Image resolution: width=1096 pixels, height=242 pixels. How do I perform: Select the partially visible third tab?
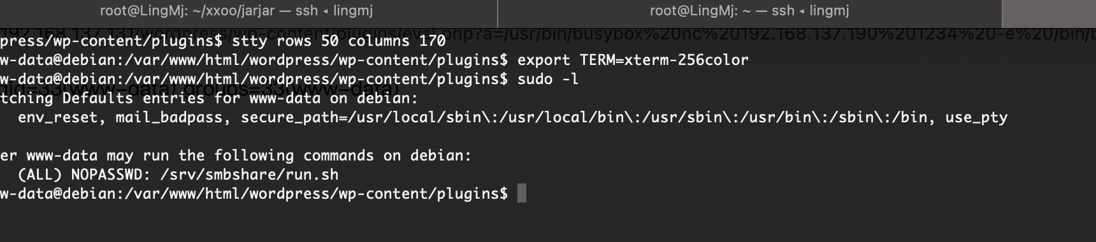(x=1049, y=11)
